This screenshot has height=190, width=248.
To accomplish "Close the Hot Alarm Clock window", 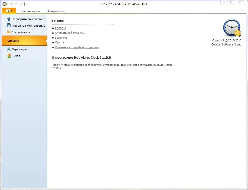I will click(240, 3).
